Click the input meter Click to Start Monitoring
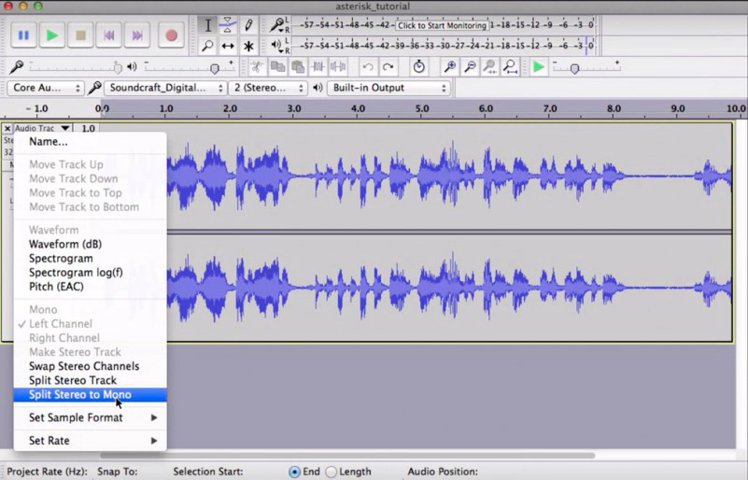The image size is (748, 480). click(442, 25)
